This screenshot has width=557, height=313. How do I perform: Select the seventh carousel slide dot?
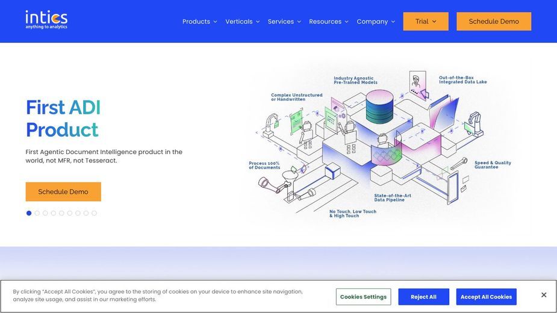[78, 213]
